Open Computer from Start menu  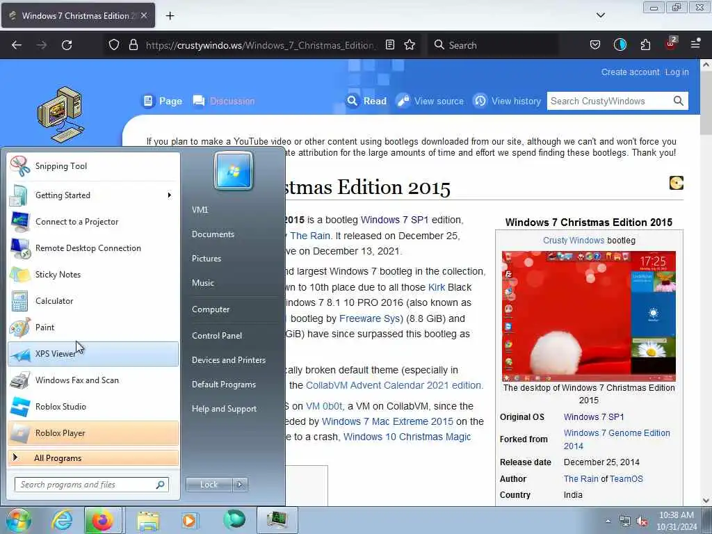[x=211, y=309]
